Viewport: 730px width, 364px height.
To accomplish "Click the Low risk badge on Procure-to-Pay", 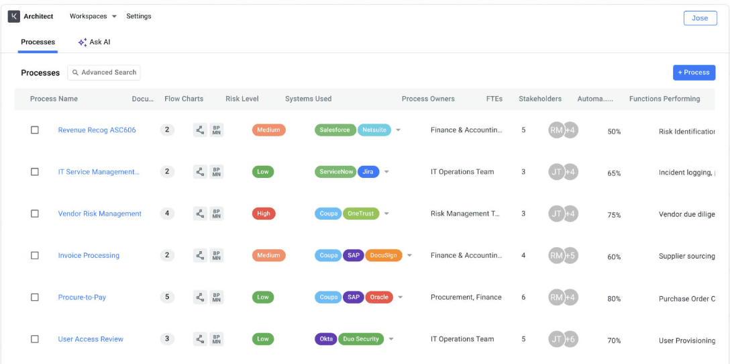I will coord(263,298).
